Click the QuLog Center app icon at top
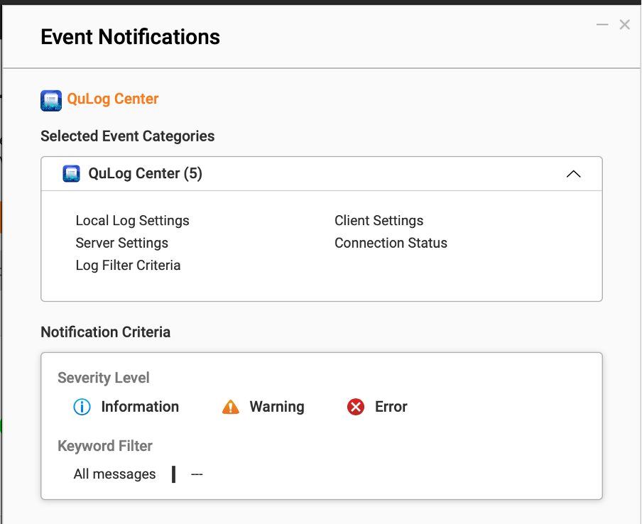This screenshot has width=642, height=524. click(51, 100)
